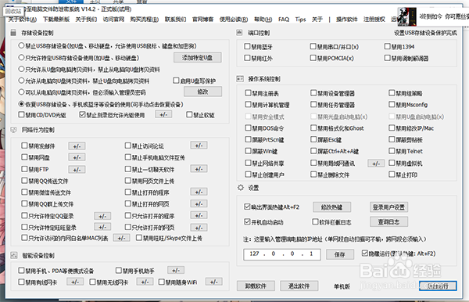Screen dimensions: 469x302
Task: Uncheck 禁止刻录但允许光驱使用 checkbox
Action: 82,115
